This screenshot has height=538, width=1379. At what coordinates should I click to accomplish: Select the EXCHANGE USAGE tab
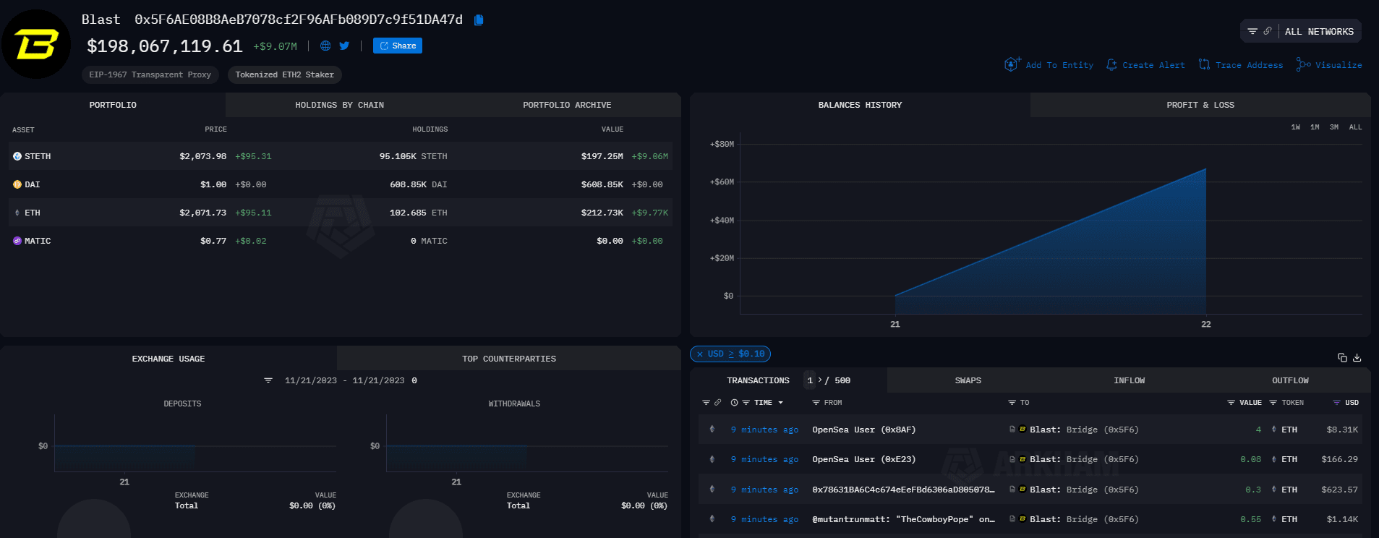[x=168, y=358]
